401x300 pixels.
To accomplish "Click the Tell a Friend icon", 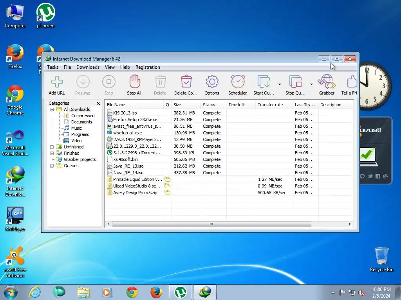I will [352, 82].
